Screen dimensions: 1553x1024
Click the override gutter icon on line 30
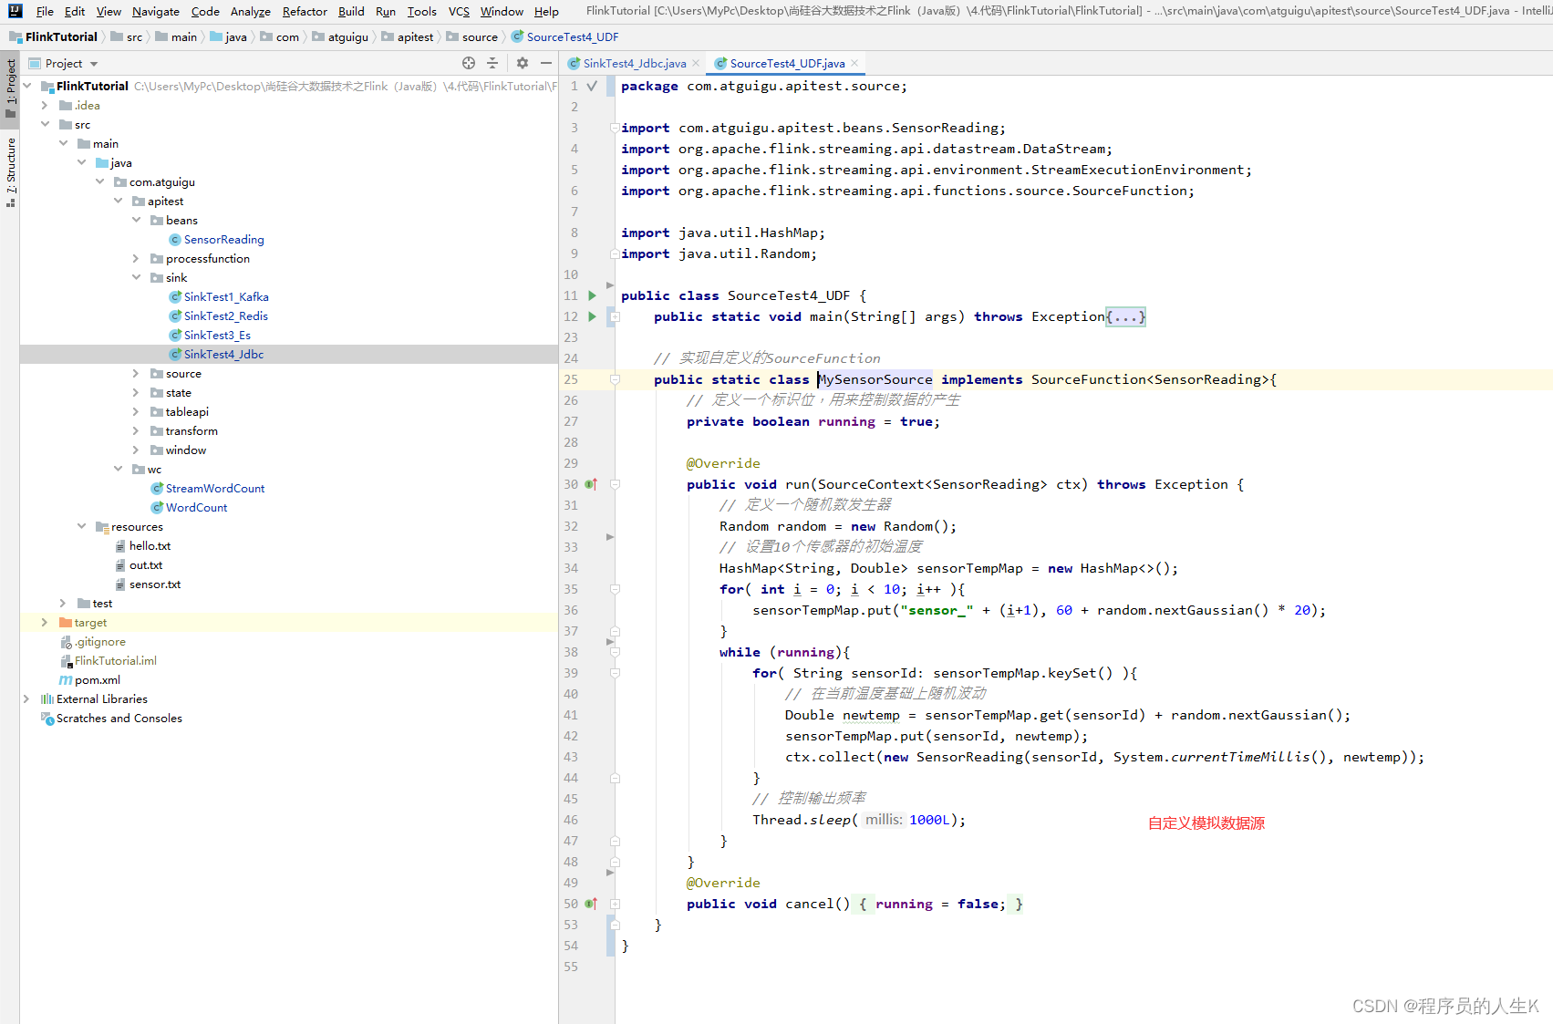point(591,484)
